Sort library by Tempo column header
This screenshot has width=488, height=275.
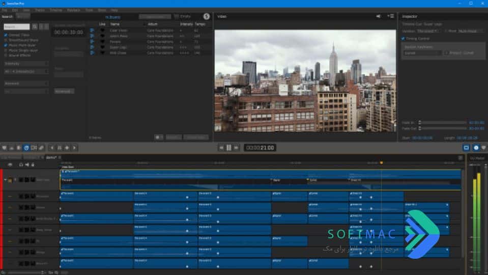click(200, 24)
